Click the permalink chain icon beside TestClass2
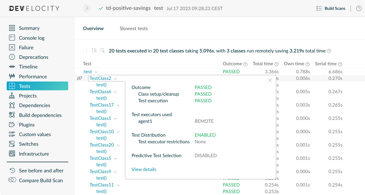The height and width of the screenshot is (195, 365). click(x=79, y=78)
